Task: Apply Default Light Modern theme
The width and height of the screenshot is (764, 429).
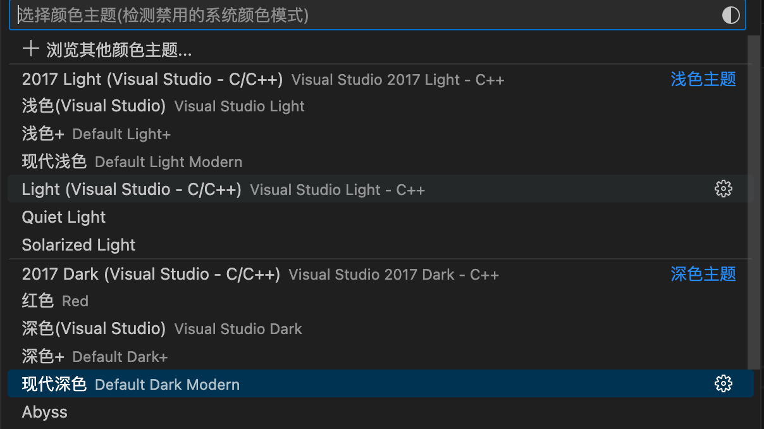Action: tap(54, 162)
